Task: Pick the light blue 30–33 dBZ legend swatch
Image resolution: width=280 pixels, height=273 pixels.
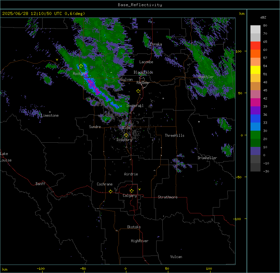Action: coord(255,127)
